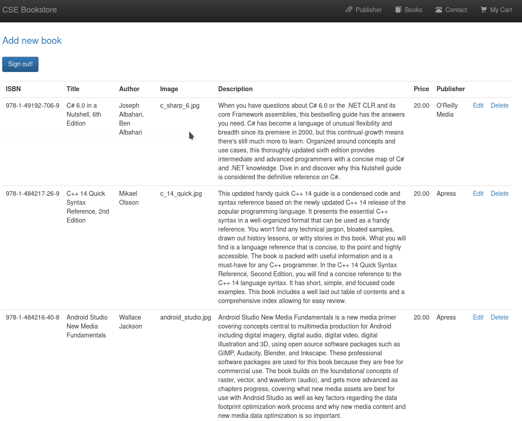Click the CSE Bookstore brand link

pyautogui.click(x=30, y=10)
